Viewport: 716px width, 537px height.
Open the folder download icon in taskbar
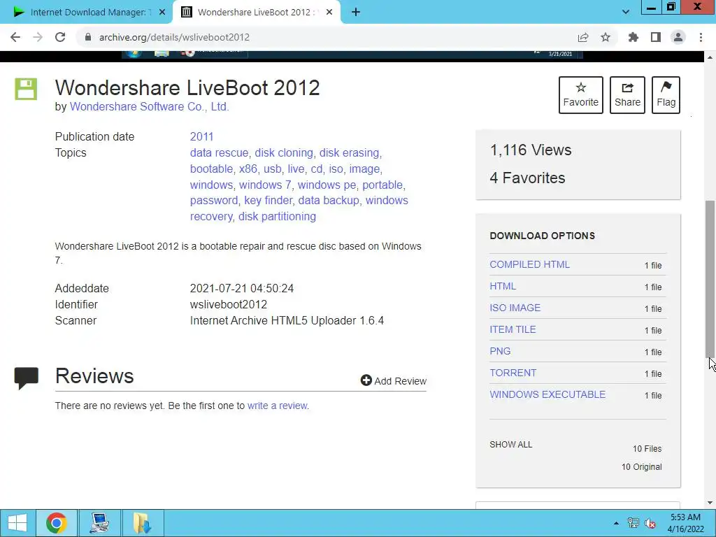pos(143,523)
